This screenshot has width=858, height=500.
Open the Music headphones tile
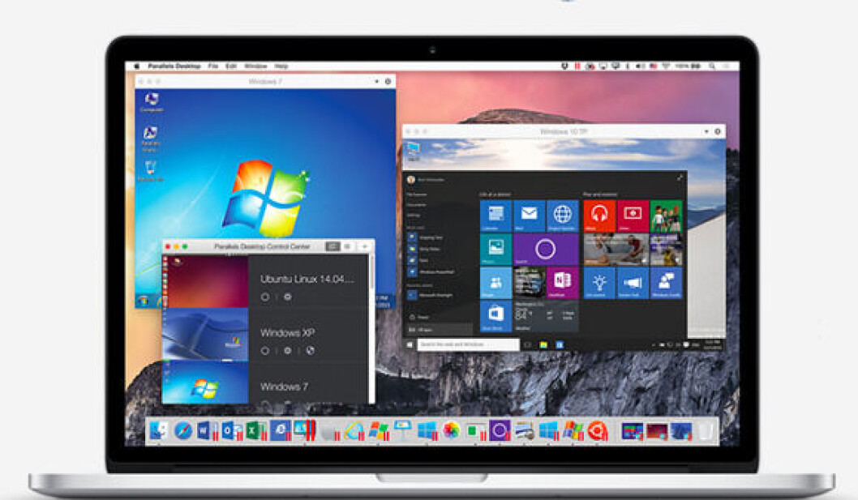point(599,216)
